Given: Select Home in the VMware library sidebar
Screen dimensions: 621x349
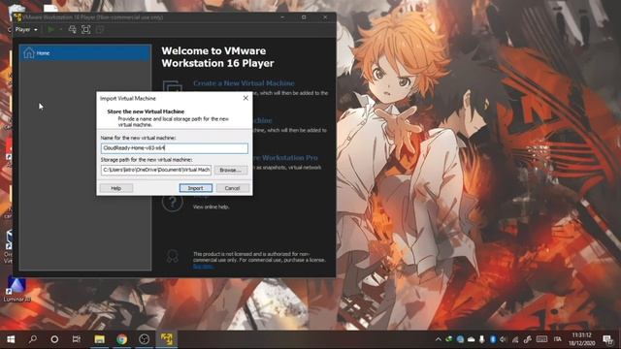Looking at the screenshot, I should coord(85,53).
